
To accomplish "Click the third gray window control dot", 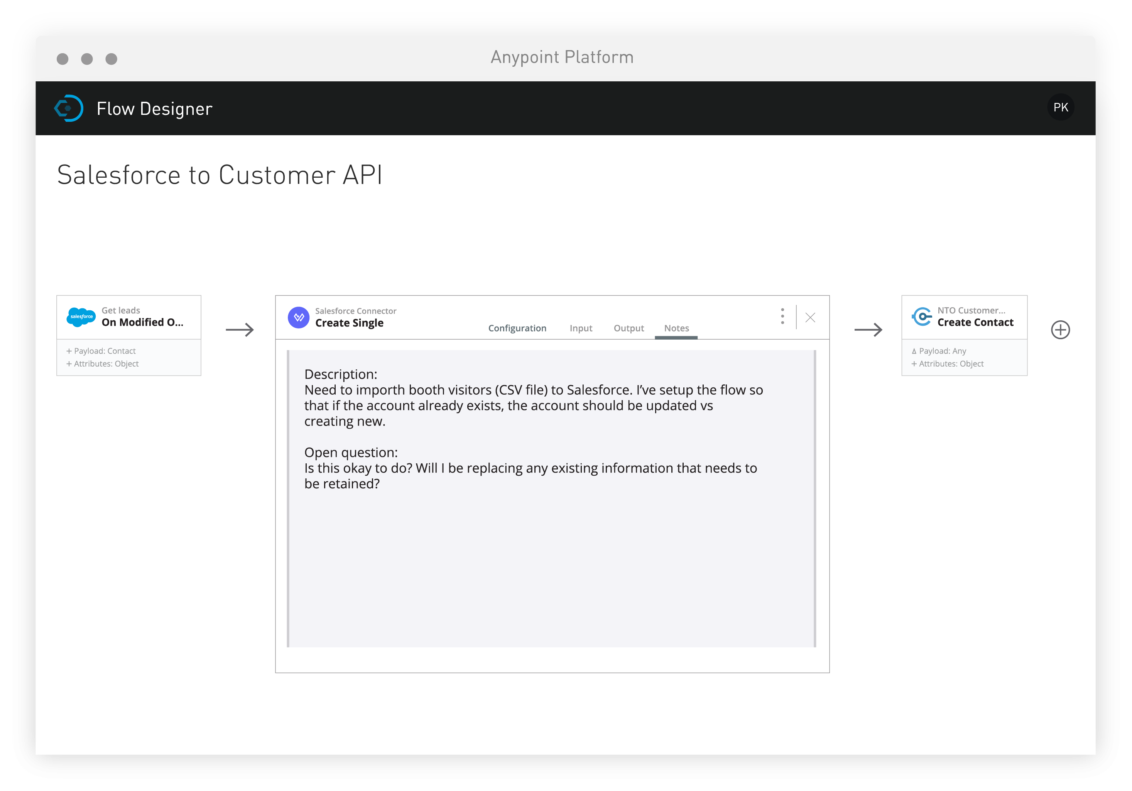I will click(112, 59).
